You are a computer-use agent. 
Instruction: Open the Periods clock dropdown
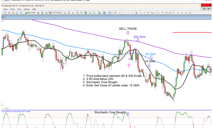(x=105, y=13)
